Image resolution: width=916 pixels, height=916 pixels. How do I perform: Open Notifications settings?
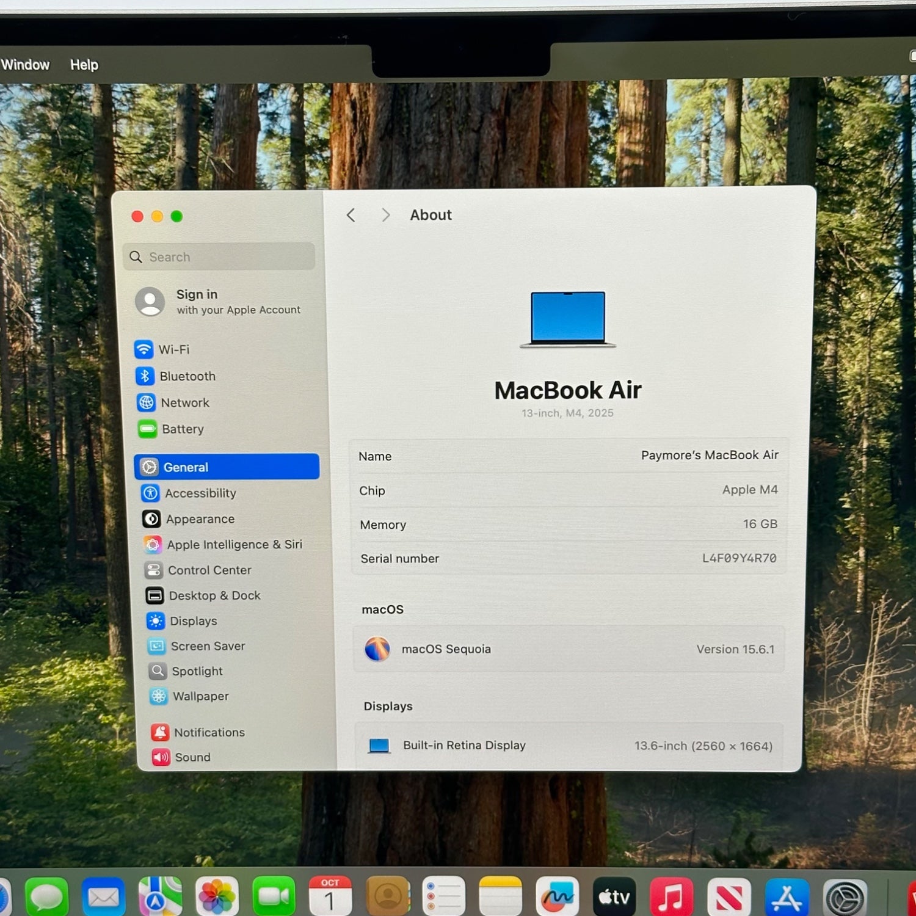209,732
